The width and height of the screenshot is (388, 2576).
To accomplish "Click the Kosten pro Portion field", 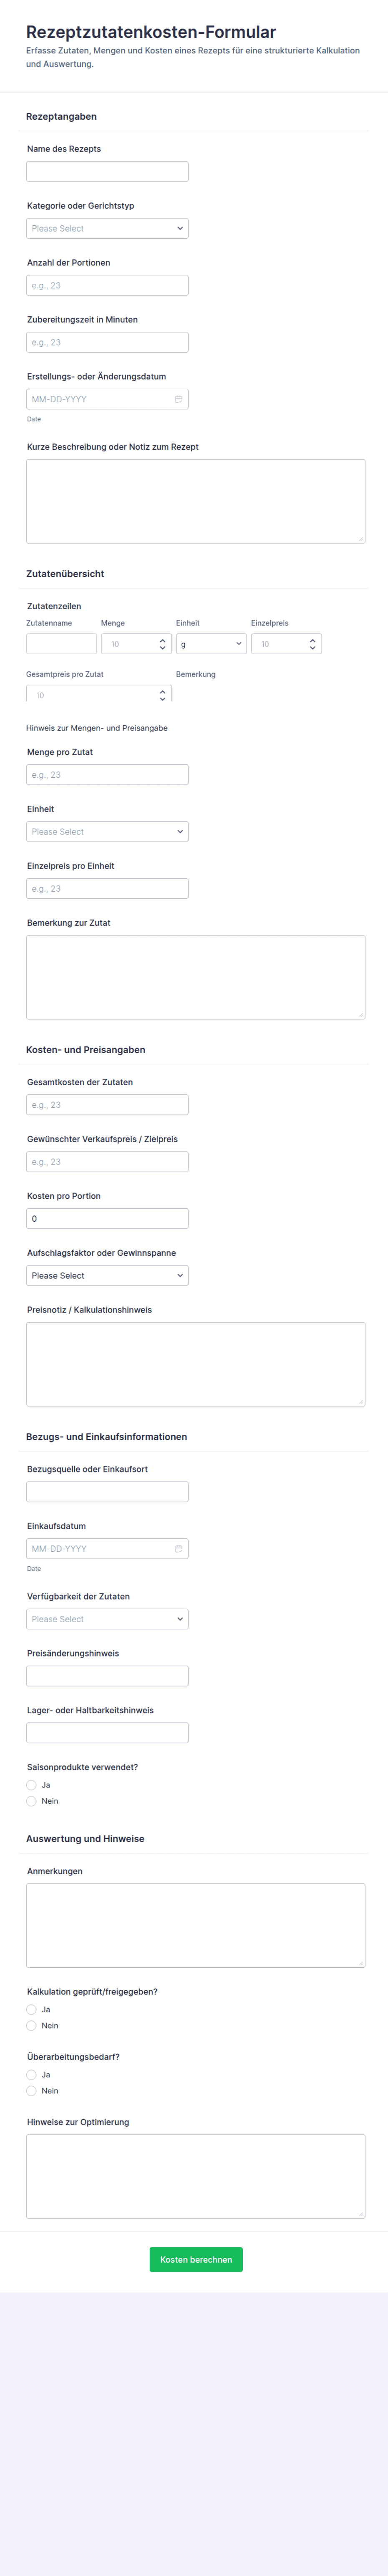I will pyautogui.click(x=107, y=1218).
